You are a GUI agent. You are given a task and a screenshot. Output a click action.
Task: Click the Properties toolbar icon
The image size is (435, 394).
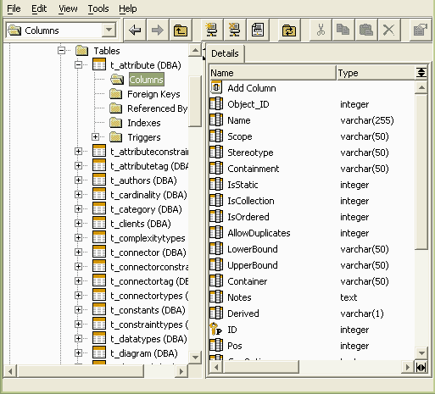click(x=421, y=30)
